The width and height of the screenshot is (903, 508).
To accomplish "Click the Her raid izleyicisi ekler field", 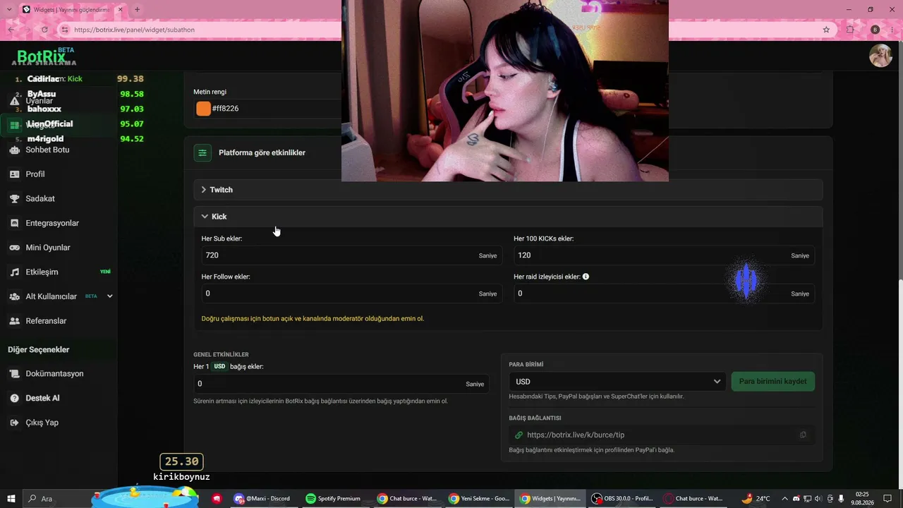I will tap(664, 294).
